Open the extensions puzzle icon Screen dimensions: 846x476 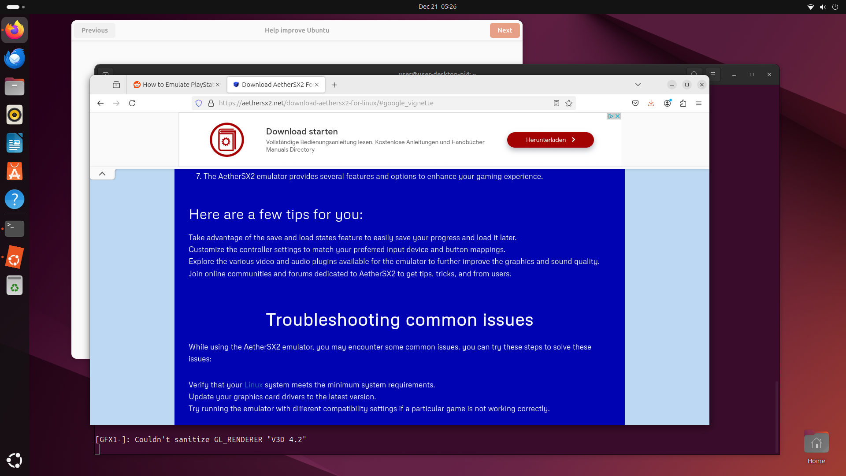[683, 103]
